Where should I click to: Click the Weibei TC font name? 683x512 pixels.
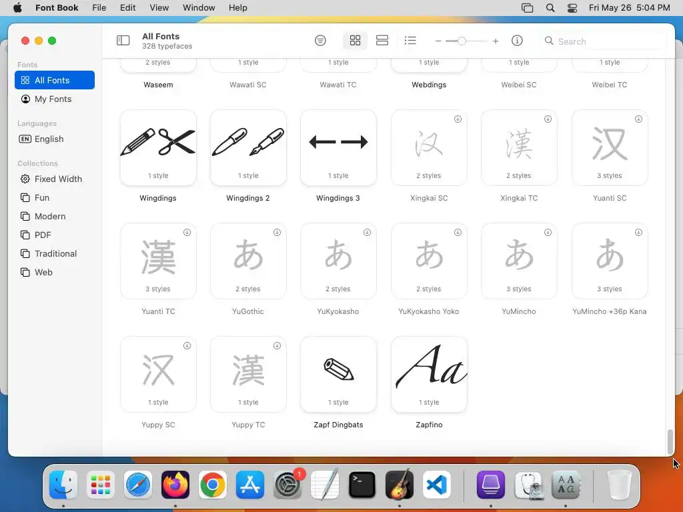point(610,85)
